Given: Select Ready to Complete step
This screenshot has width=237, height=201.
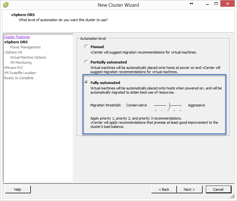Looking at the screenshot, I should (19, 78).
